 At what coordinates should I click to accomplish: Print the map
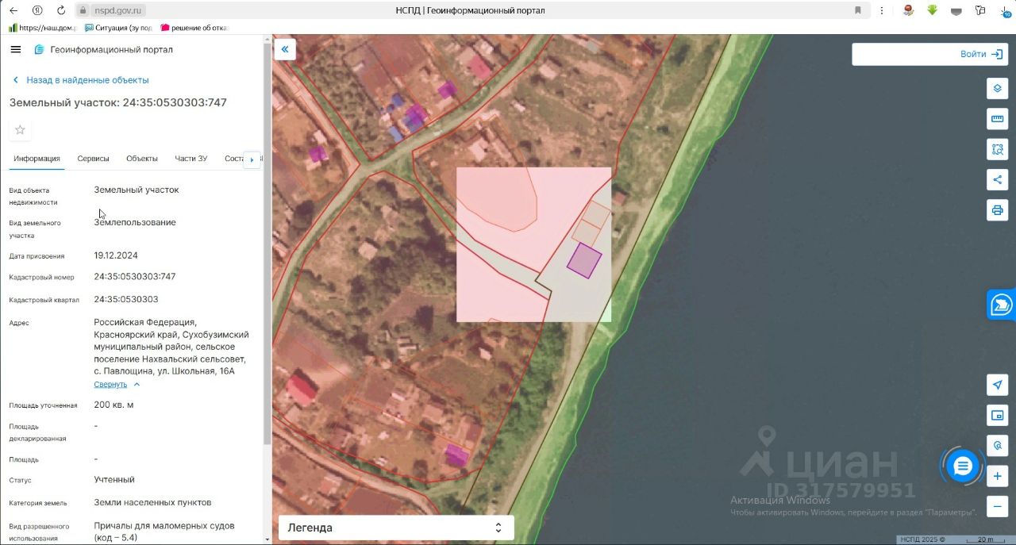(x=998, y=210)
